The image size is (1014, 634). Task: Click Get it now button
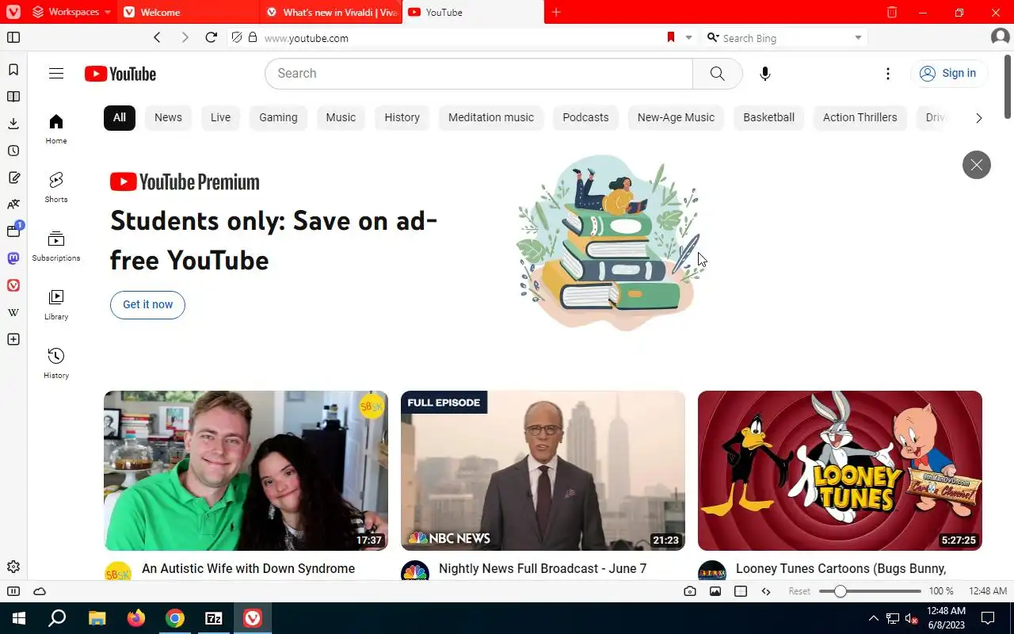[x=147, y=304]
